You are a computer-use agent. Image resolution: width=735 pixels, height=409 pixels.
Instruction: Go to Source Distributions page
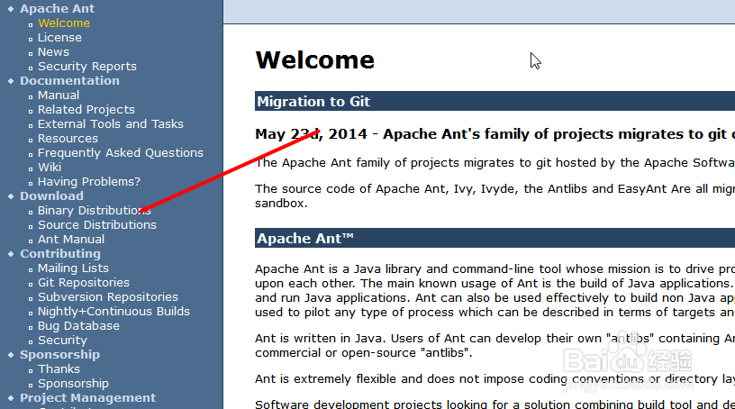[x=96, y=225]
